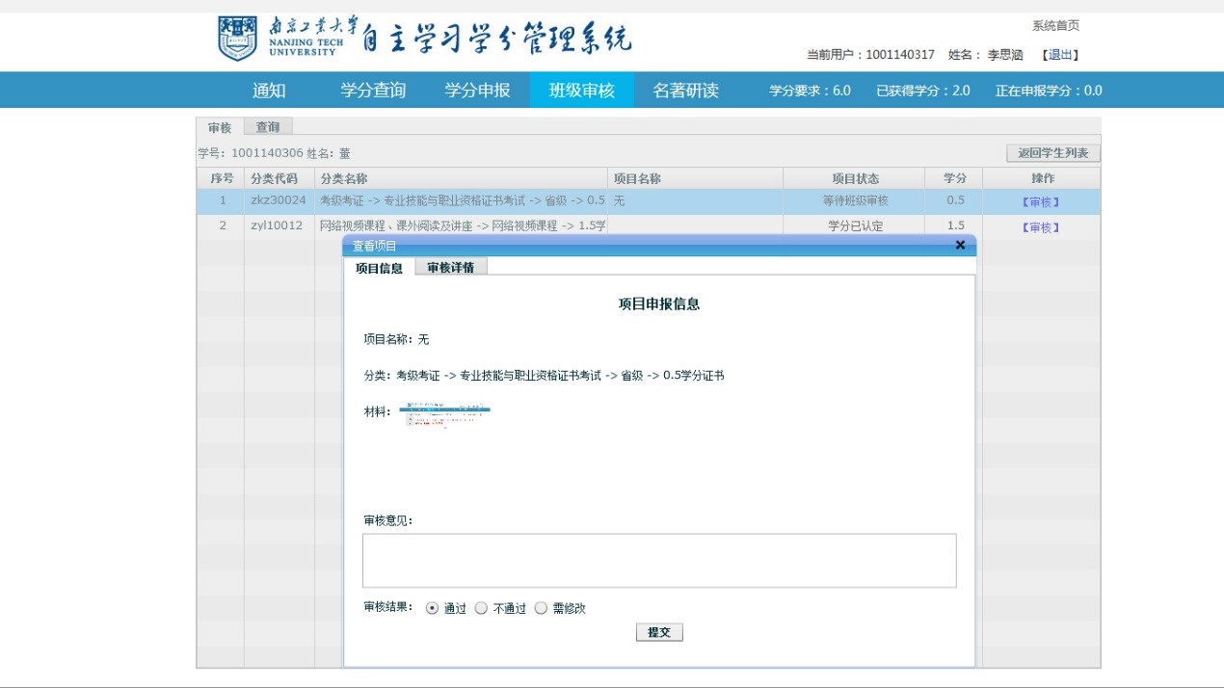The image size is (1224, 688).
Task: Switch to the 查询 tab
Action: coord(268,127)
